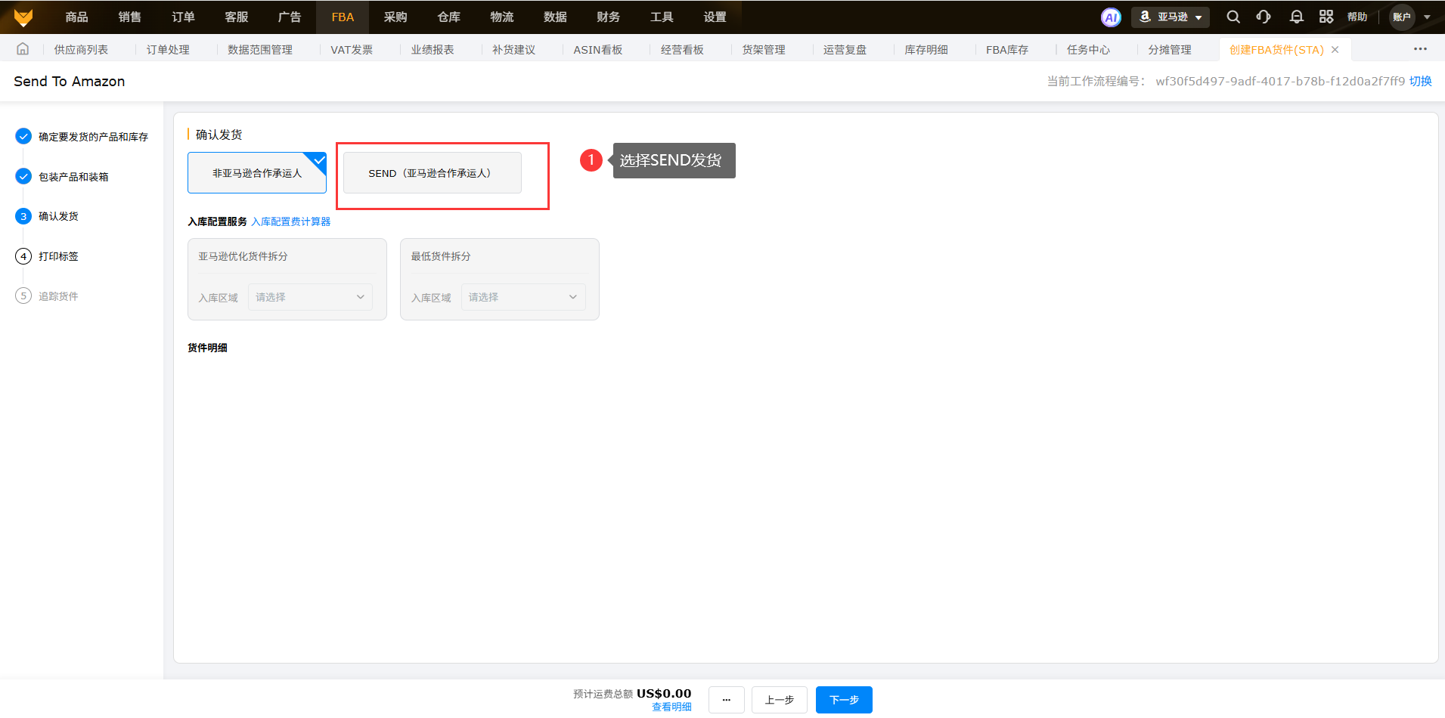Expand the account menu arrow
This screenshot has width=1445, height=718.
pos(1427,17)
